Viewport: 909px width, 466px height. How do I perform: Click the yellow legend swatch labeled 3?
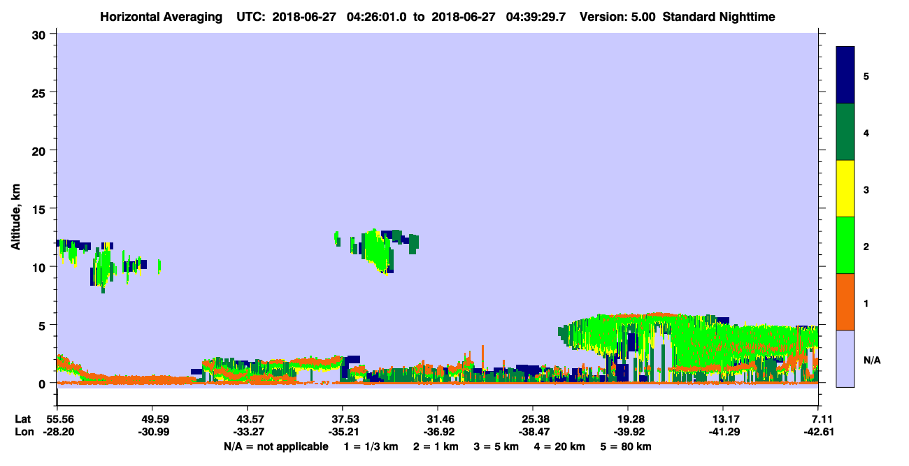point(845,189)
